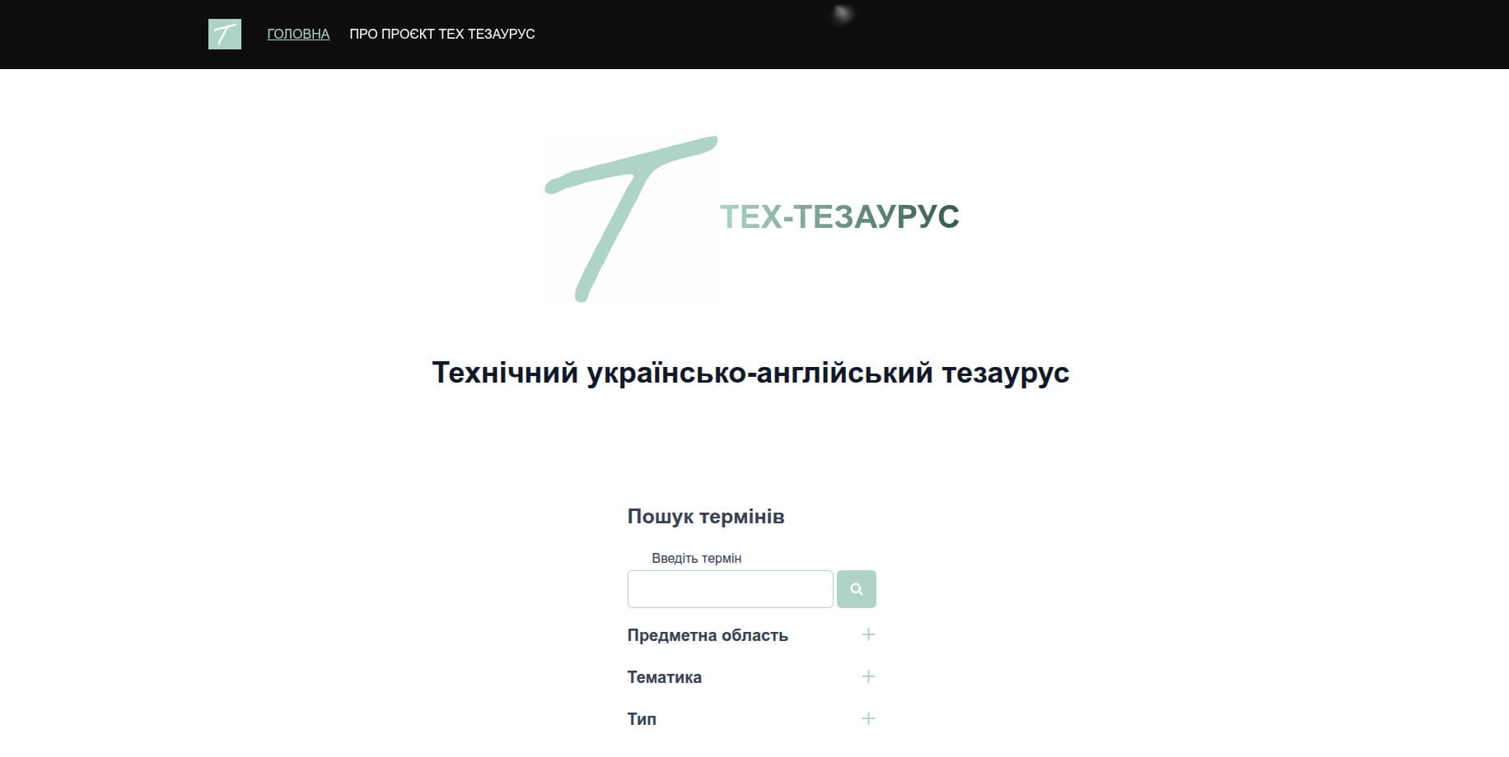Image resolution: width=1509 pixels, height=757 pixels.
Task: Select the Тематика section label
Action: pos(664,676)
